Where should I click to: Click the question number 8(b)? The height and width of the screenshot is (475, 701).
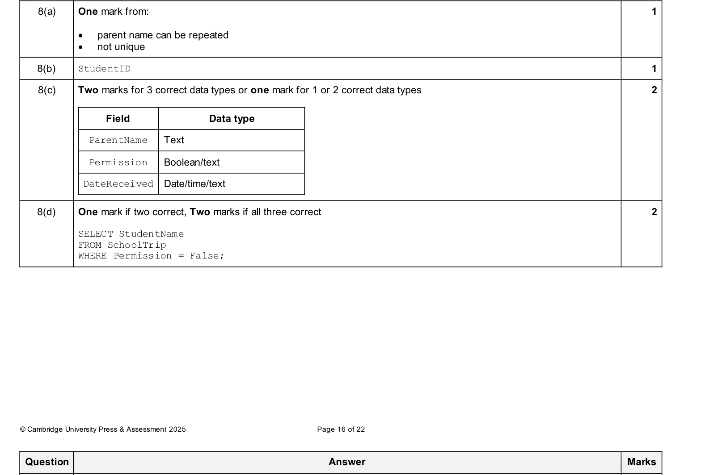47,69
